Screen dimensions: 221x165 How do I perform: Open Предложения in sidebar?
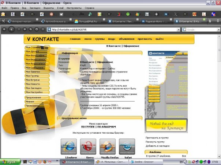37,98
